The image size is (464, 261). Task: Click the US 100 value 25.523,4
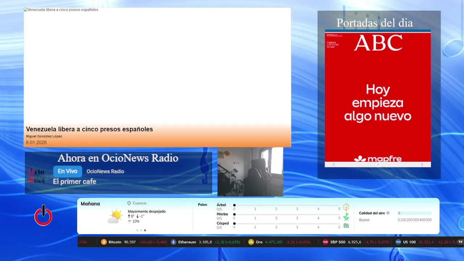426,242
